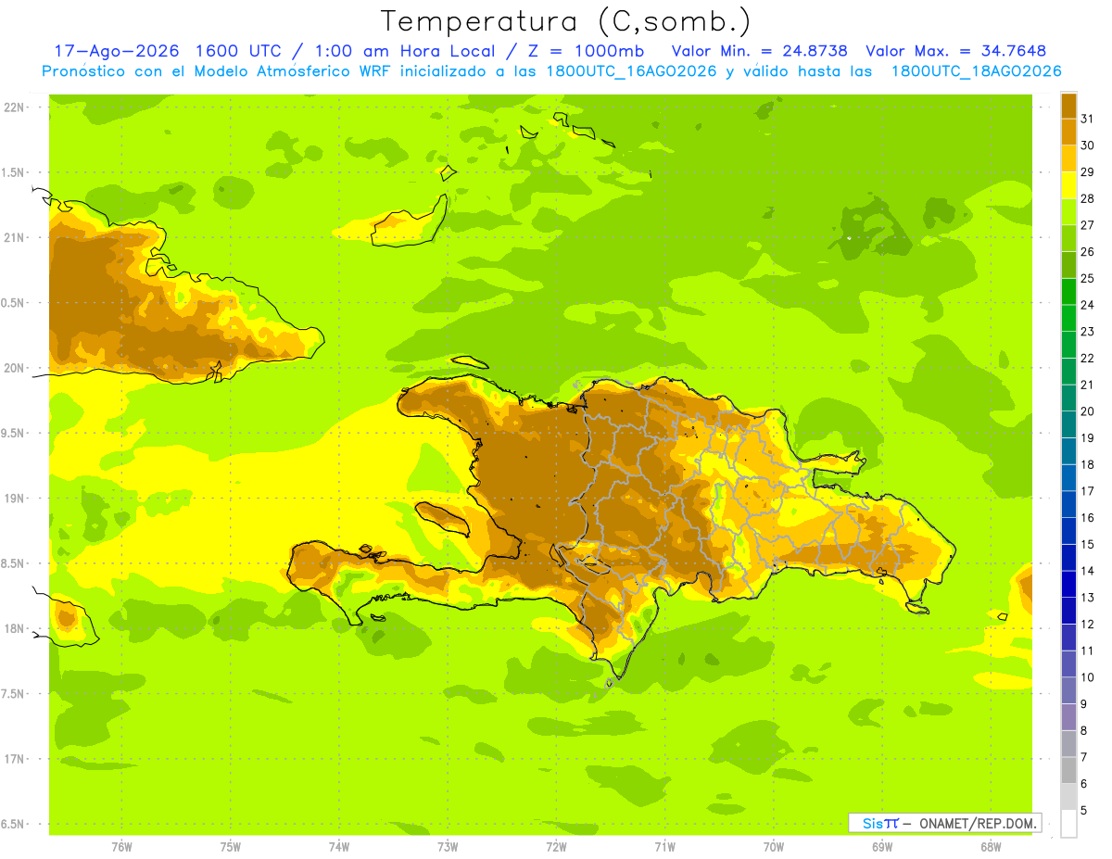The height and width of the screenshot is (859, 1112).
Task: Click the "Temperatura (C,somb.)" map title
Action: (x=565, y=22)
